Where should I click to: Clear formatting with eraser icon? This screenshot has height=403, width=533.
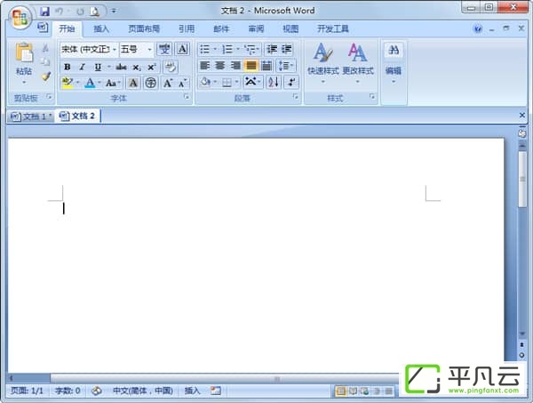click(170, 67)
